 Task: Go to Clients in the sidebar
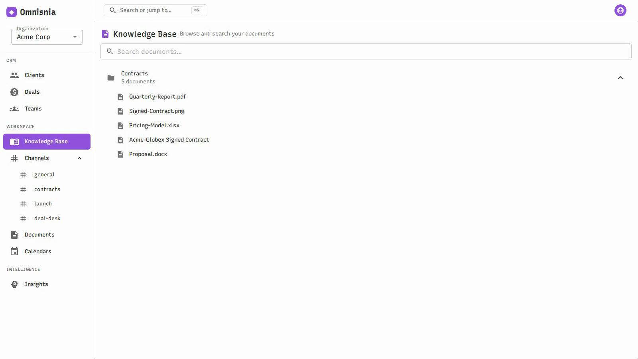[47, 75]
